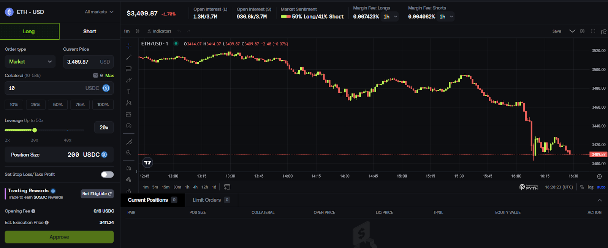Expand the All markets dropdown

pos(99,12)
